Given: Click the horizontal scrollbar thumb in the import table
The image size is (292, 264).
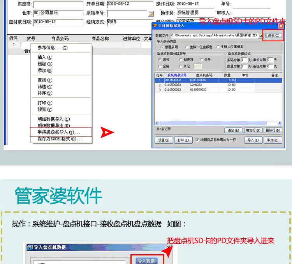Looking at the screenshot, I should [x=213, y=123].
